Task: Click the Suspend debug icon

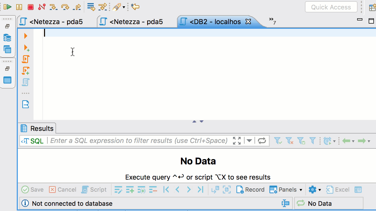Action: (x=19, y=7)
